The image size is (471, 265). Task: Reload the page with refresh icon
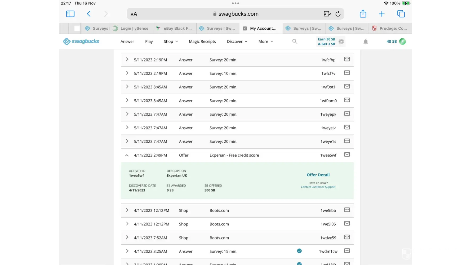coord(338,14)
